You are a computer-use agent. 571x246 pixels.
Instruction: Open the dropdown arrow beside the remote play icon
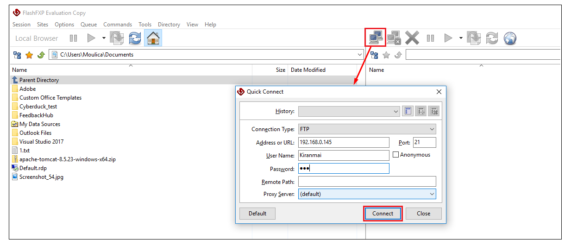click(x=461, y=38)
